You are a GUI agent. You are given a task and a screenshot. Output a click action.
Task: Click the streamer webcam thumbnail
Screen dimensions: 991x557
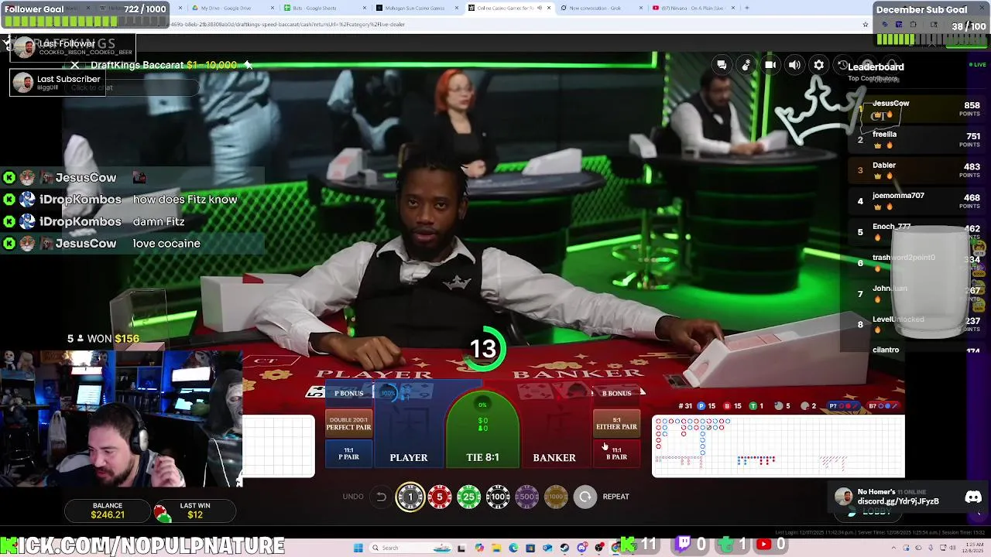[x=120, y=419]
